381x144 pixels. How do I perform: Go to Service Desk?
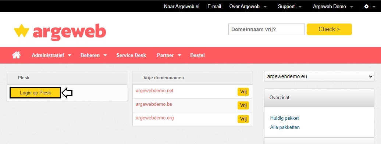[x=131, y=55]
